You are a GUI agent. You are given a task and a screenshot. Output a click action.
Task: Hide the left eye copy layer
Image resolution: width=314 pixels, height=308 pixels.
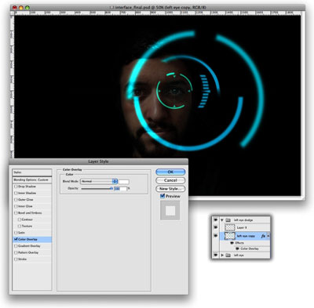(x=216, y=236)
